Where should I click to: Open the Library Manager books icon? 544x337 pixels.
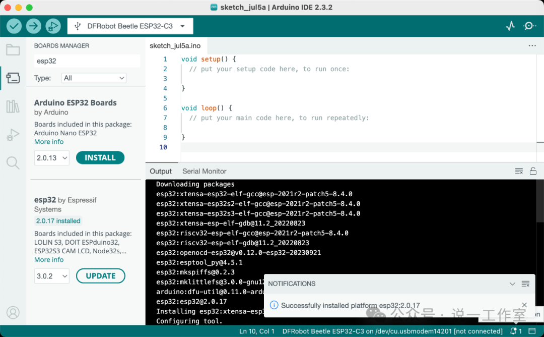13,106
